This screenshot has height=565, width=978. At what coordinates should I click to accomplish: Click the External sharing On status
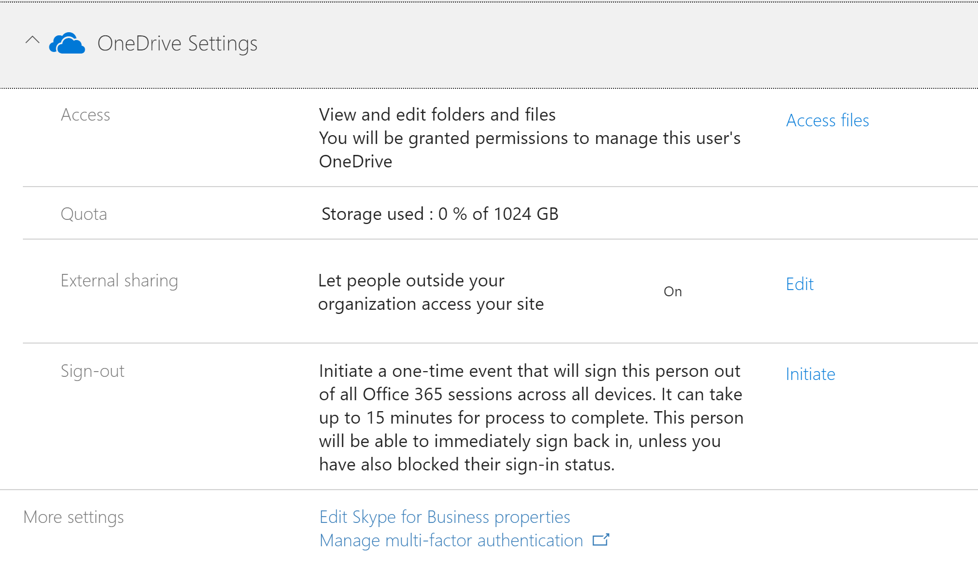(x=672, y=292)
